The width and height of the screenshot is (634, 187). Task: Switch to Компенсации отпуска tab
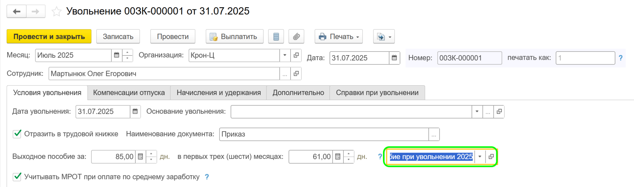pyautogui.click(x=129, y=93)
